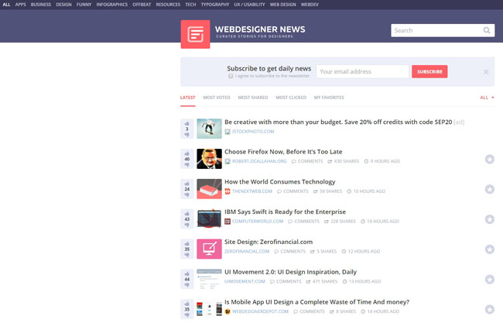Open How the World Consumes Technology headline
Screen dimensions: 503x327
[279, 182]
